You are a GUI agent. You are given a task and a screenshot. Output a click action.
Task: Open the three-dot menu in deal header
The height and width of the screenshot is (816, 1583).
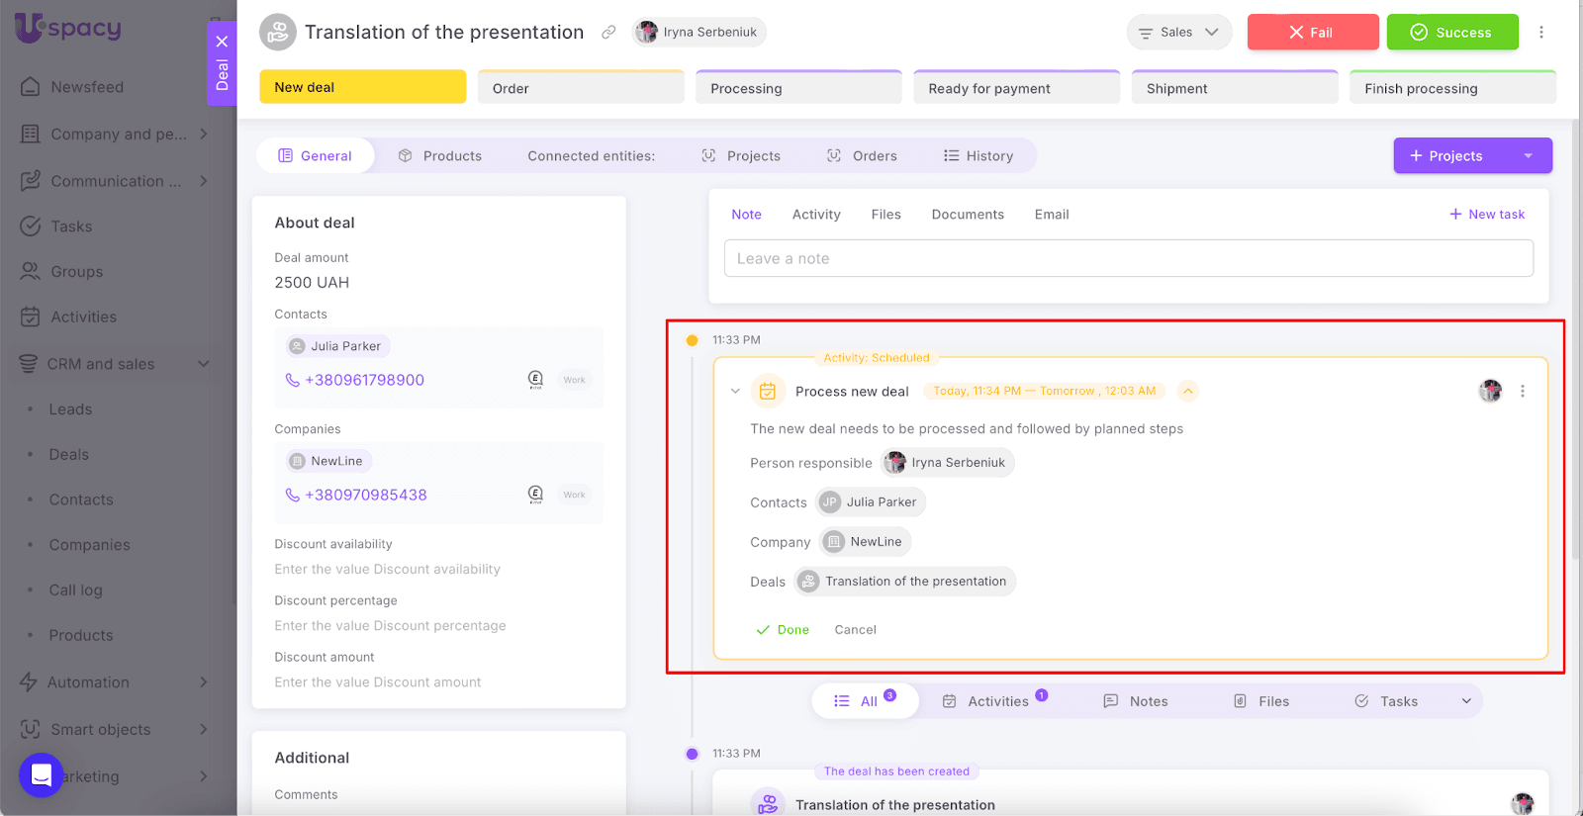pos(1540,33)
